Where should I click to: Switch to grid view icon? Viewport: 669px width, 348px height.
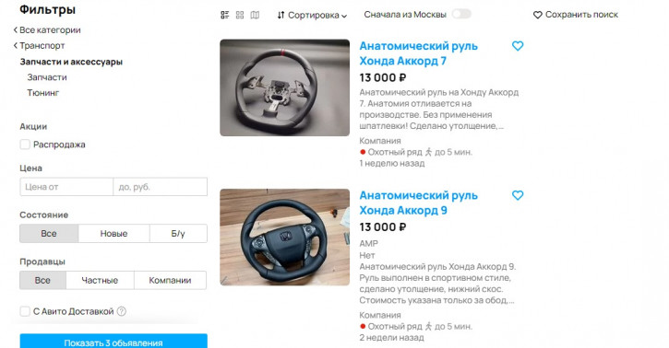240,15
